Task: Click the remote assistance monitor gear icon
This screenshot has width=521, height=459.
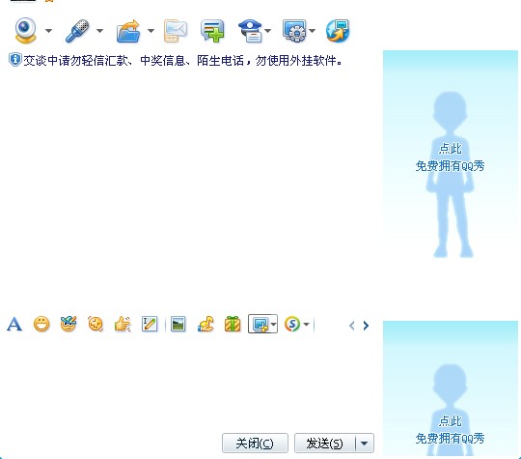Action: 294,31
